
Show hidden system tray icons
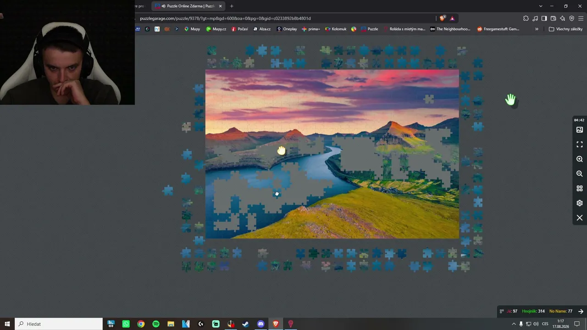(x=514, y=324)
